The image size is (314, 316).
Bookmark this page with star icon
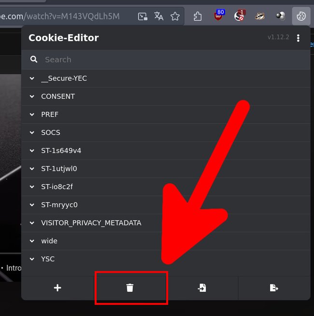click(175, 16)
